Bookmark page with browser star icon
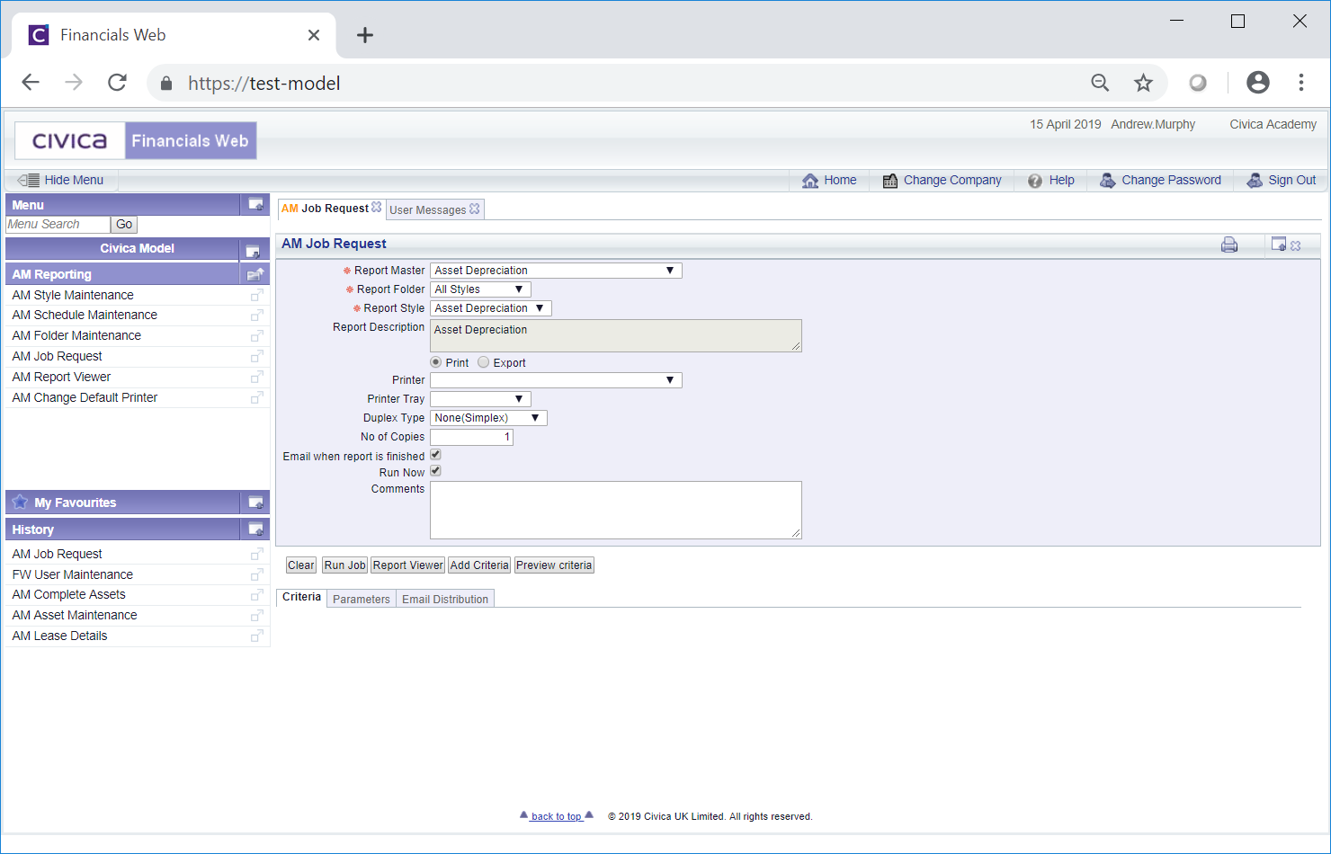This screenshot has width=1331, height=854. click(x=1143, y=83)
